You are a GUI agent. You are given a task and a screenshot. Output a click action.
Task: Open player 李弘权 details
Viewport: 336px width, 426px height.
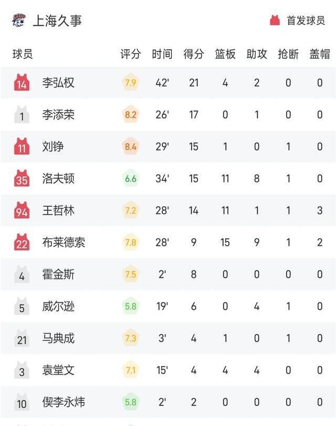(58, 82)
